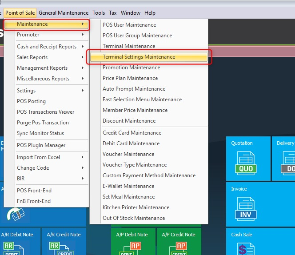This screenshot has height=255, width=295.
Task: Launch POS Front-End from the menu
Action: pyautogui.click(x=34, y=191)
